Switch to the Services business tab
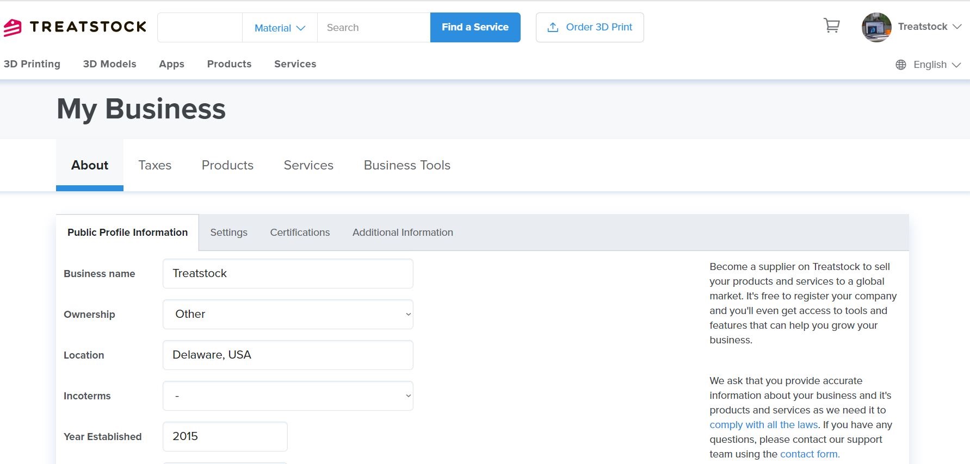The width and height of the screenshot is (970, 464). [x=308, y=165]
